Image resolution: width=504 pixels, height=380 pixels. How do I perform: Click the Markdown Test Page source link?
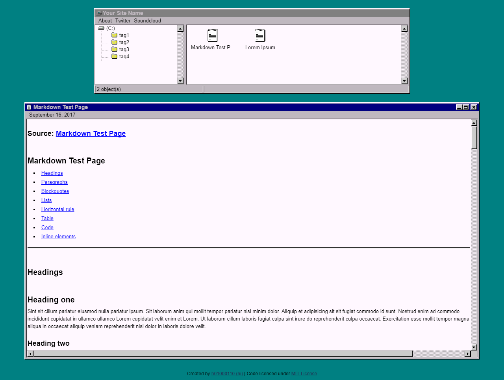coord(91,133)
